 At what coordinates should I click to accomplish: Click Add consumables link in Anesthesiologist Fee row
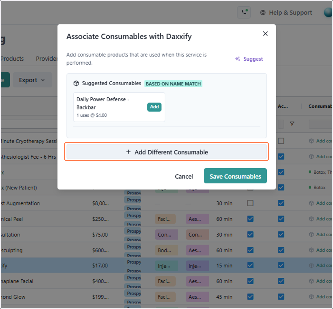click(x=321, y=156)
